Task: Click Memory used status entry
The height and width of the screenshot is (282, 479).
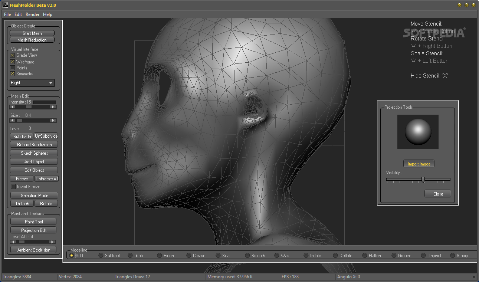Action: click(230, 276)
